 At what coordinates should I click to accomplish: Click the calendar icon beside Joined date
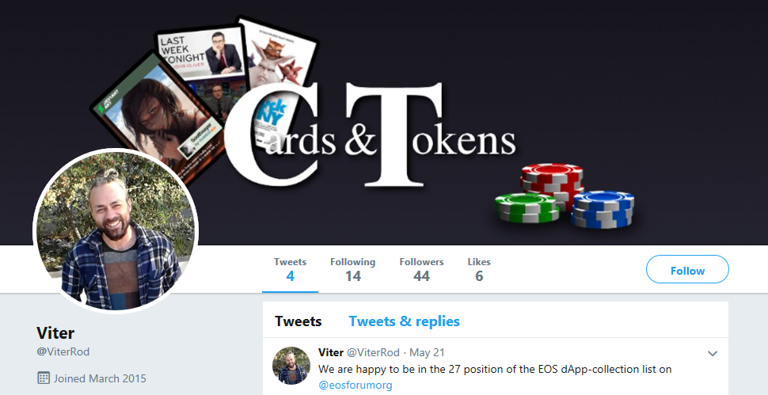[44, 378]
